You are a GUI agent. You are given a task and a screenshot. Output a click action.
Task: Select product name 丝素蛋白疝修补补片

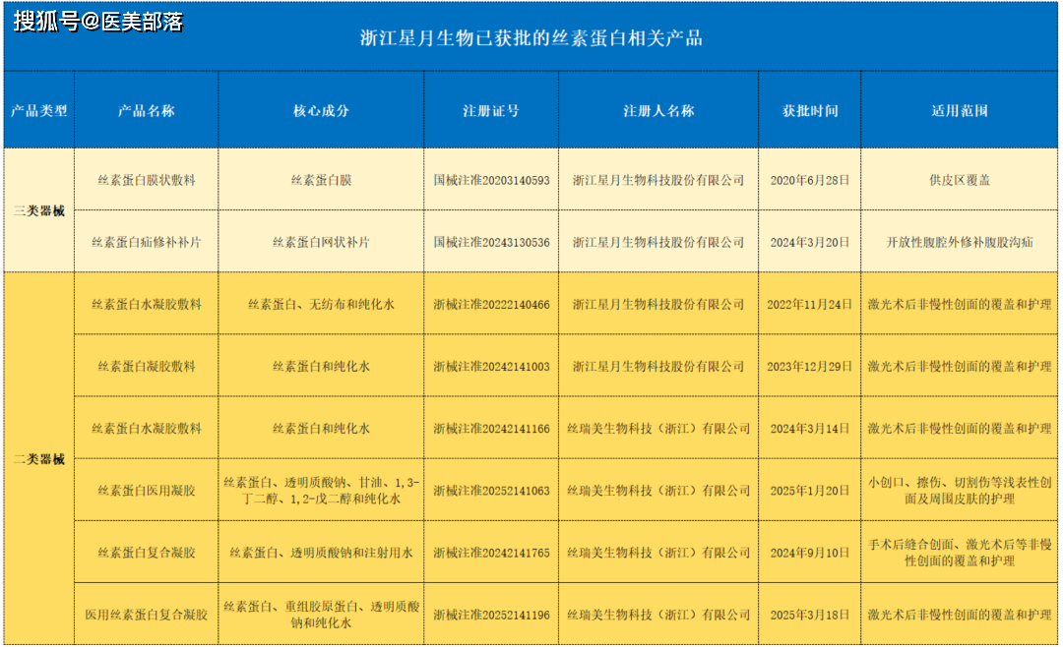[x=147, y=242]
